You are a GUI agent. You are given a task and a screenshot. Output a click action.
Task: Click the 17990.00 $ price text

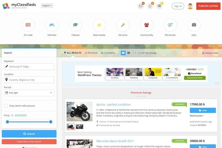(x=197, y=104)
